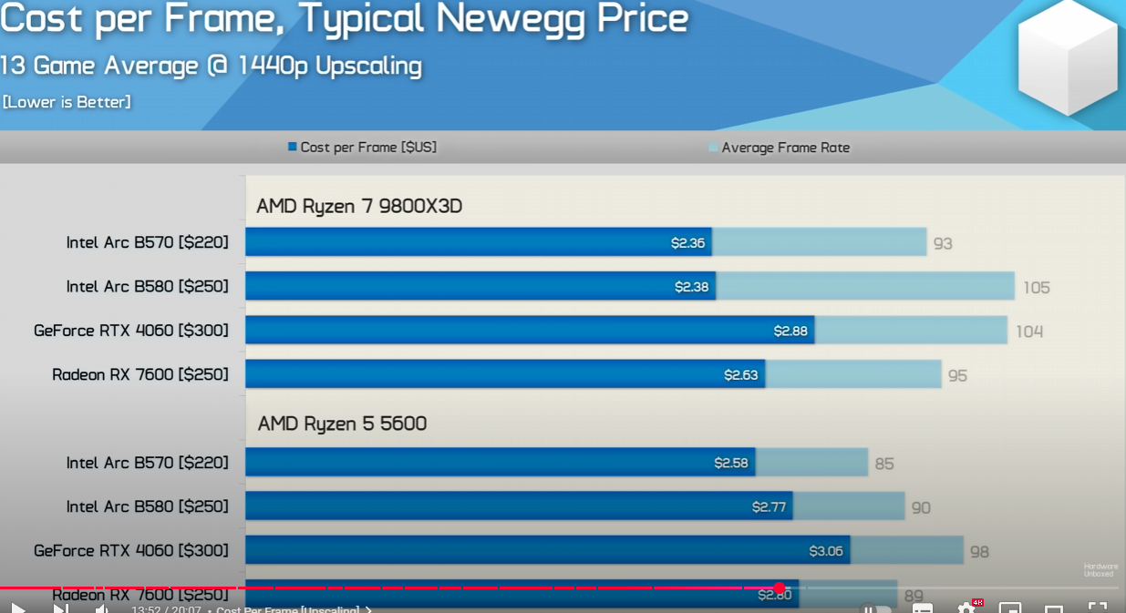Image resolution: width=1126 pixels, height=613 pixels.
Task: Click the frame rate value 95
Action: click(x=957, y=375)
